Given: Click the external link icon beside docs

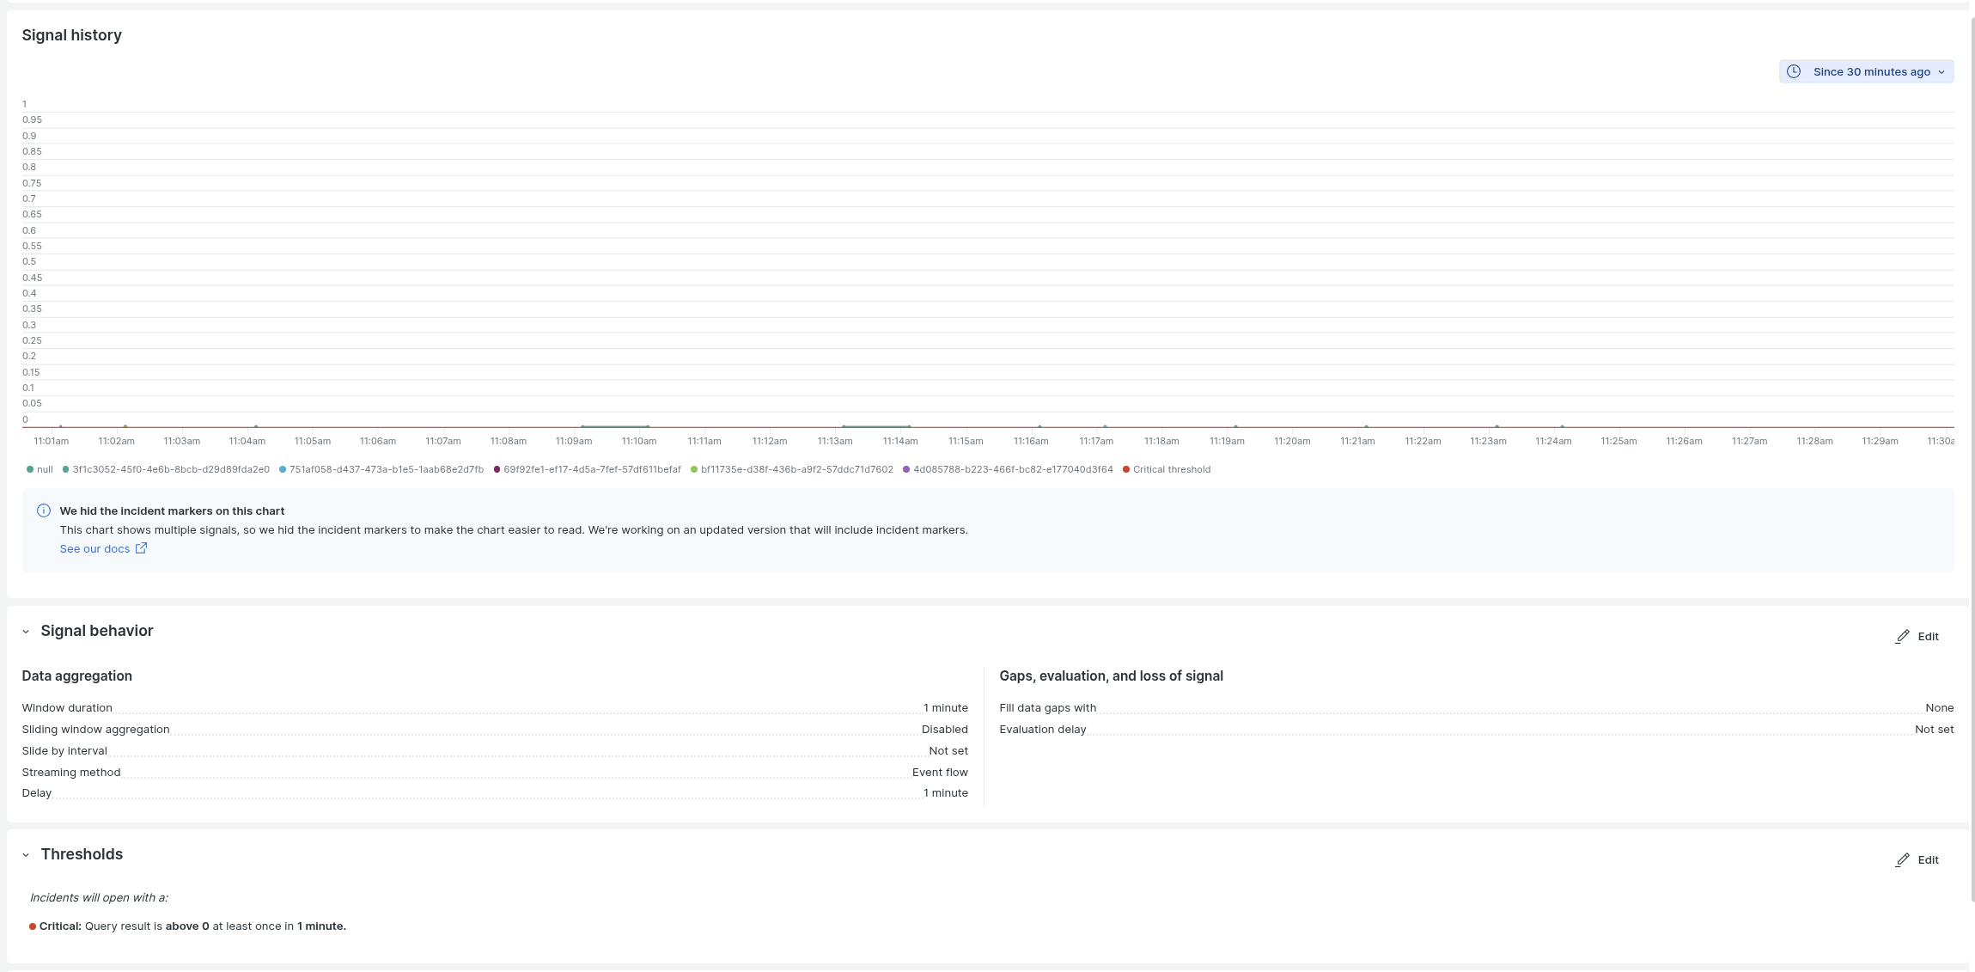Looking at the screenshot, I should click(141, 548).
